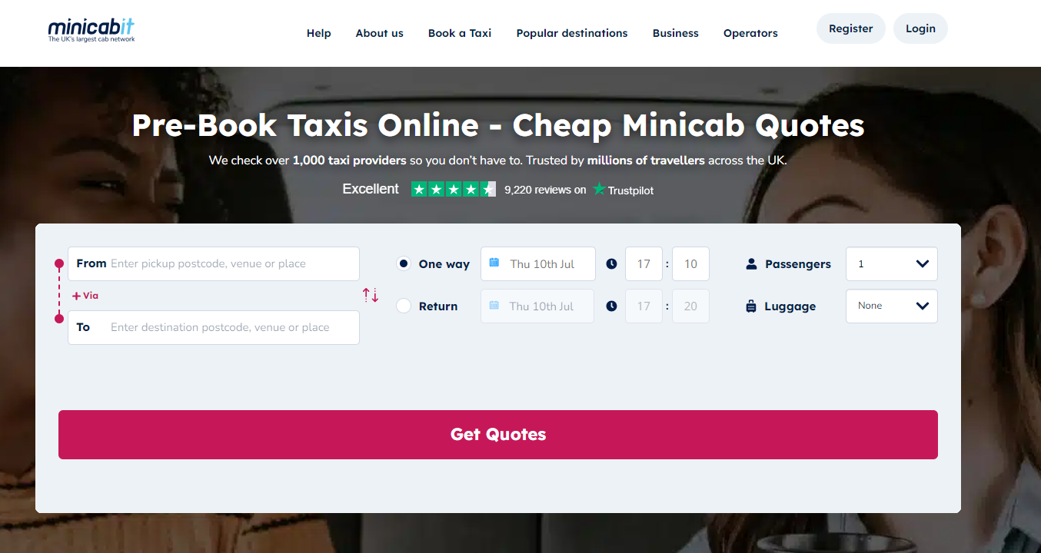The image size is (1041, 553).
Task: Open the Operators menu item
Action: tap(750, 33)
